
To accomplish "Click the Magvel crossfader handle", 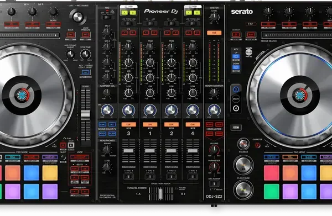I will 160,193.
